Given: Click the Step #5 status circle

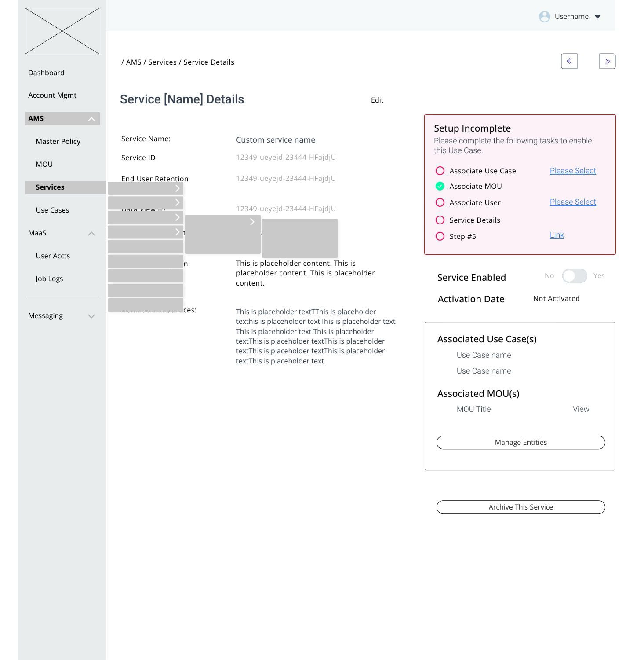Looking at the screenshot, I should 440,236.
